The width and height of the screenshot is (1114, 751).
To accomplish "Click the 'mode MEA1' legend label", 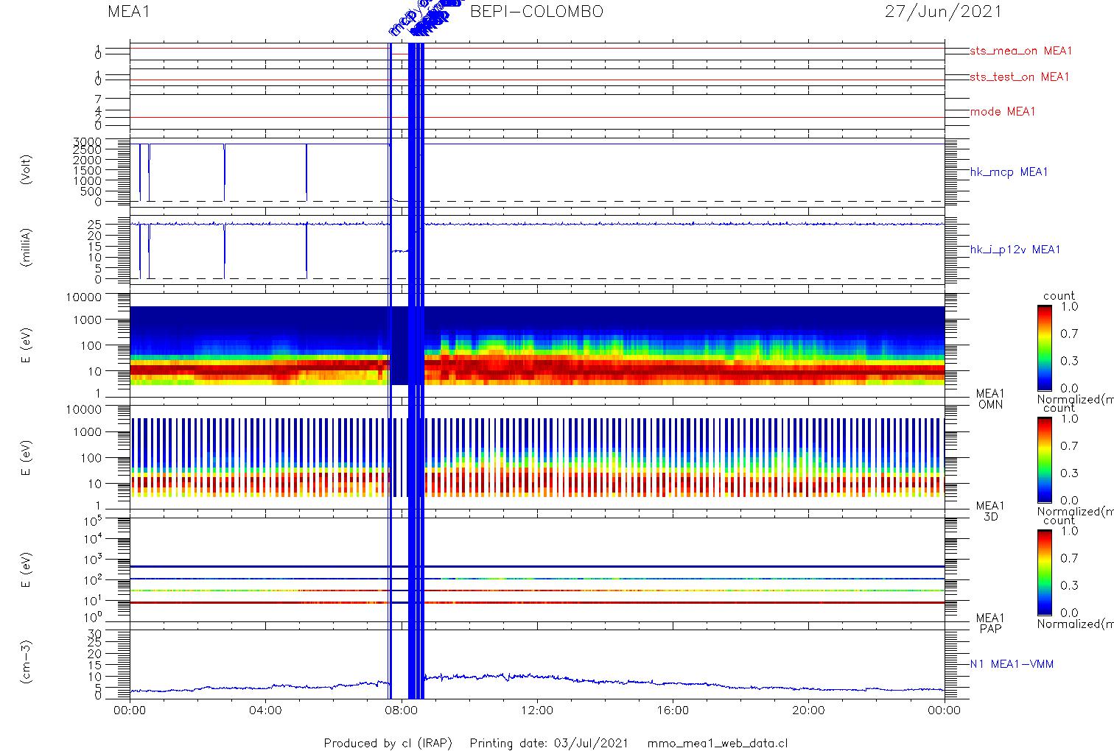I will [1003, 112].
